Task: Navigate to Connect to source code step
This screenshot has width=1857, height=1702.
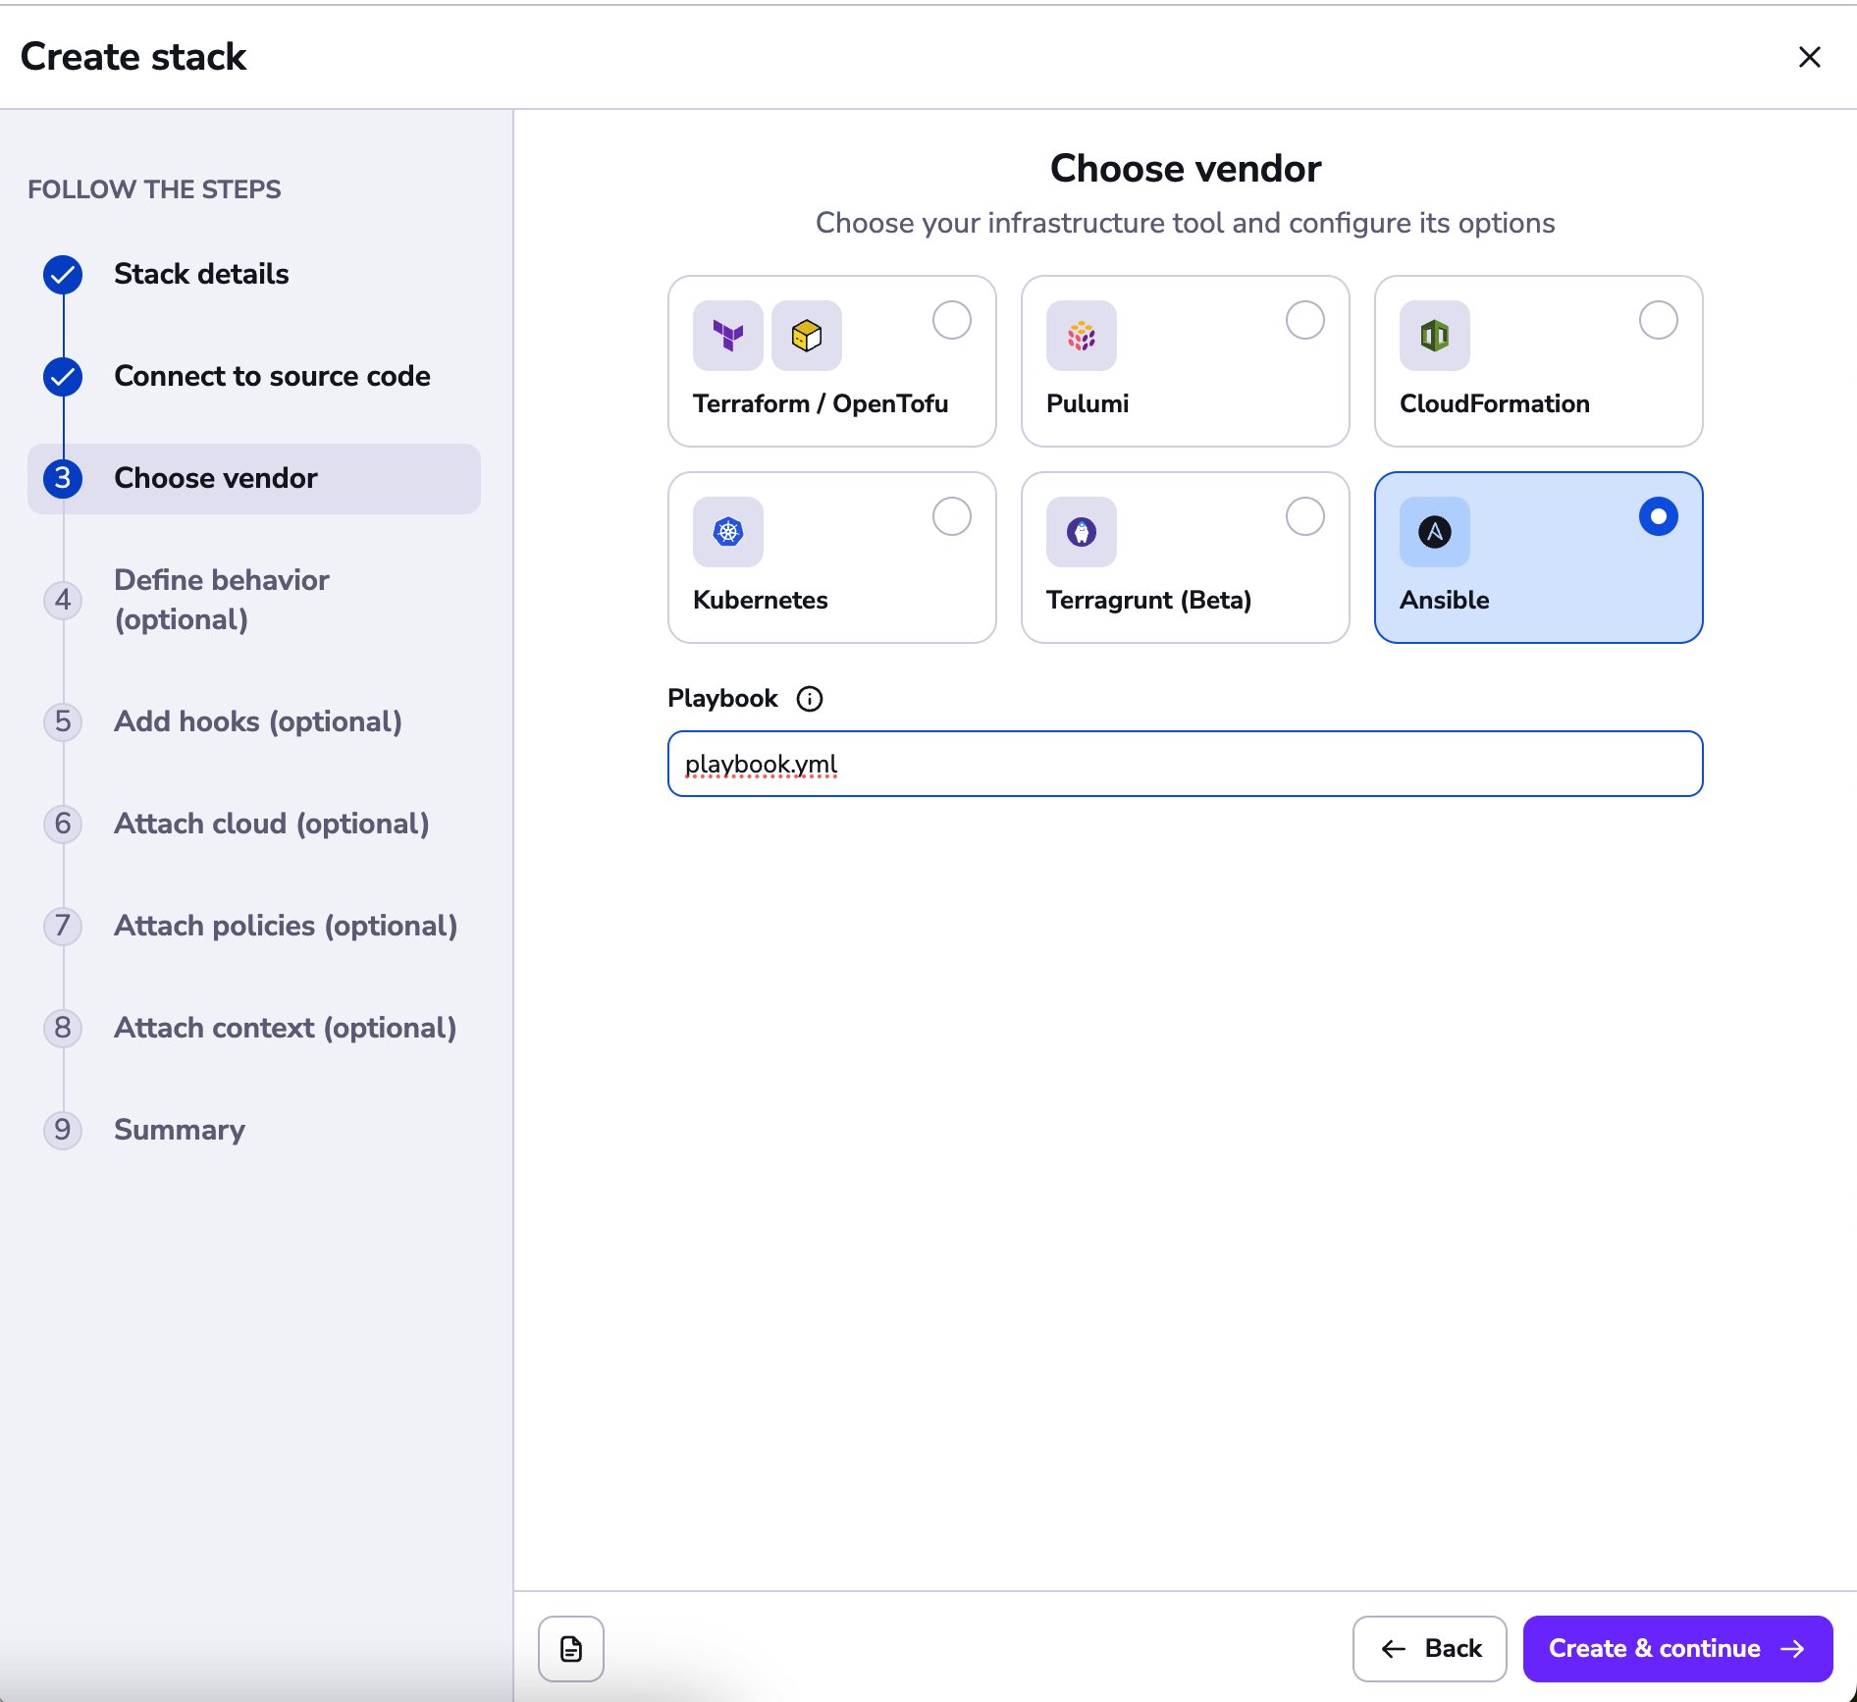Action: (272, 376)
